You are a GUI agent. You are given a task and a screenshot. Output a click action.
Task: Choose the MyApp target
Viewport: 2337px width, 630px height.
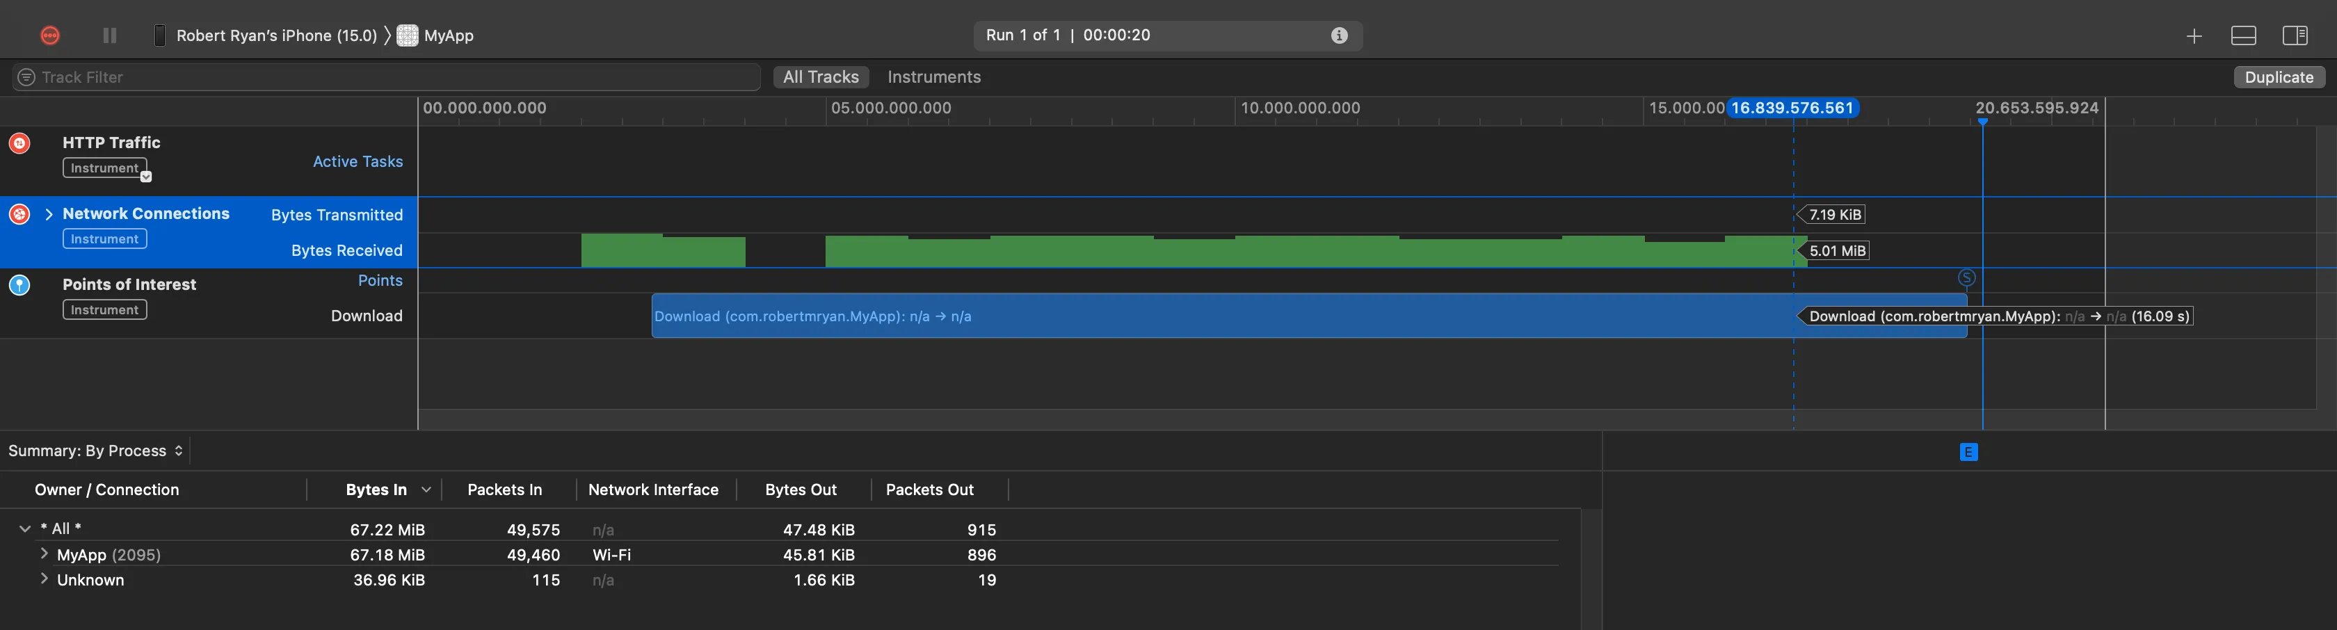tap(436, 35)
